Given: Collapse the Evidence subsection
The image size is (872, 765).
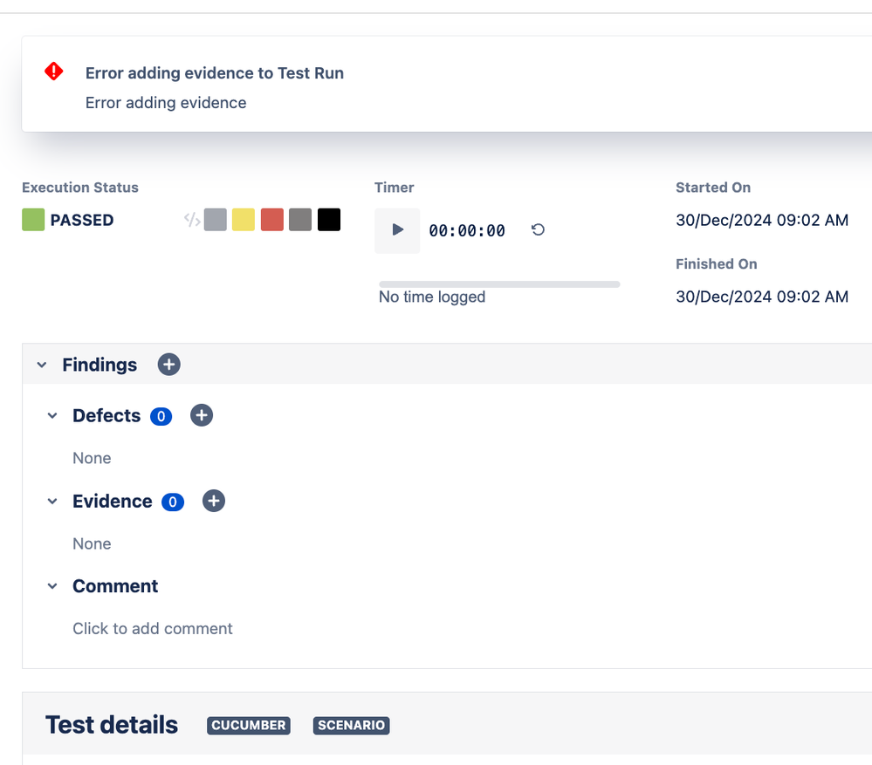Looking at the screenshot, I should 51,502.
